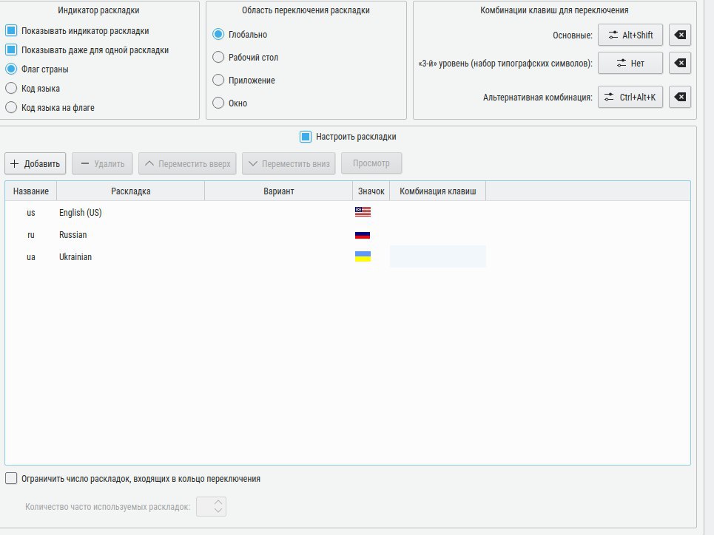Click the ru name cell
Image resolution: width=714 pixels, height=535 pixels.
point(31,235)
